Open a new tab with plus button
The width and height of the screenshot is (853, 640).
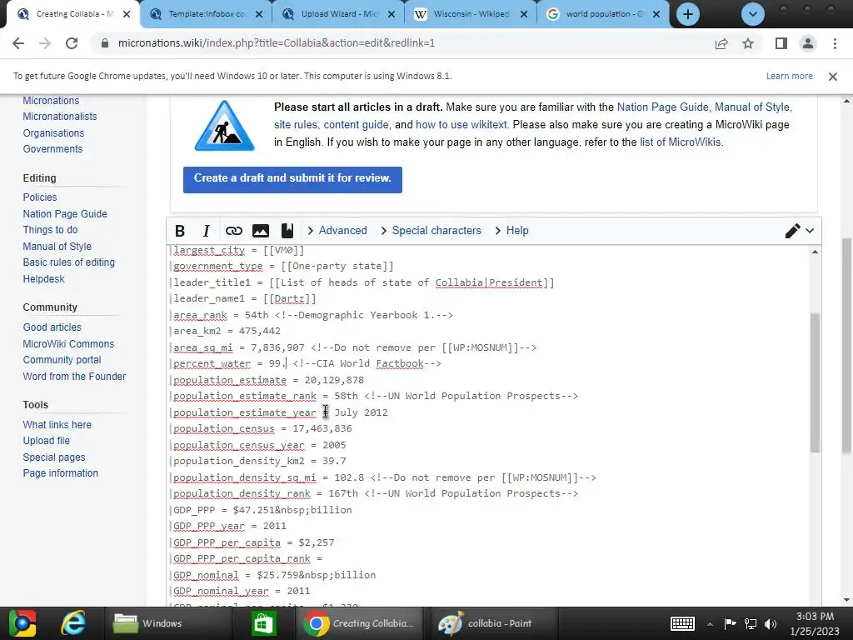pos(687,14)
